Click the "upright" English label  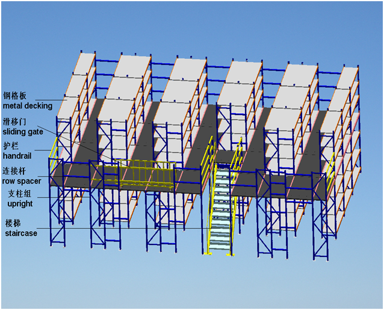[x=19, y=203]
